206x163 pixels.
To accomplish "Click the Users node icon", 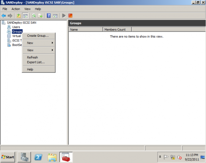I will click(9, 27).
